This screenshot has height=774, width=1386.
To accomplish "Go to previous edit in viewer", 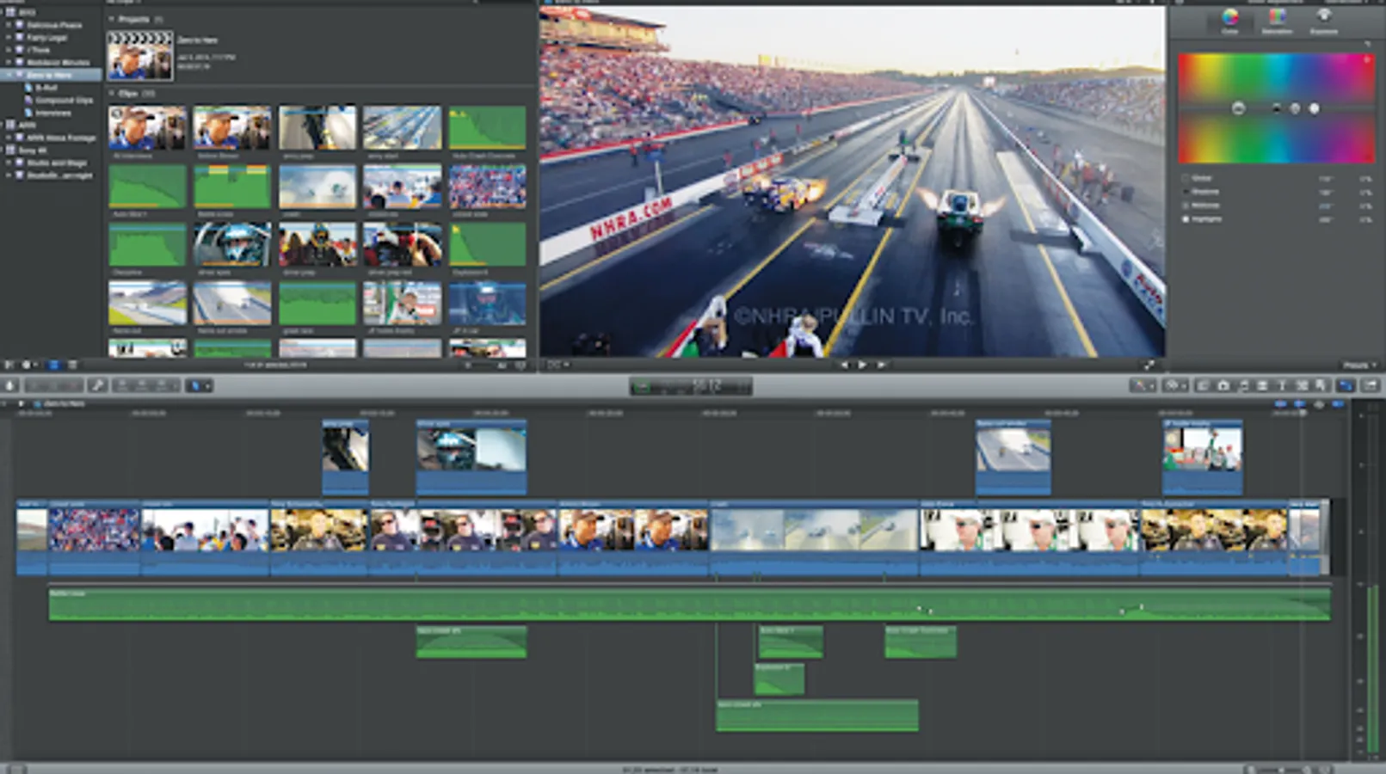I will [843, 365].
